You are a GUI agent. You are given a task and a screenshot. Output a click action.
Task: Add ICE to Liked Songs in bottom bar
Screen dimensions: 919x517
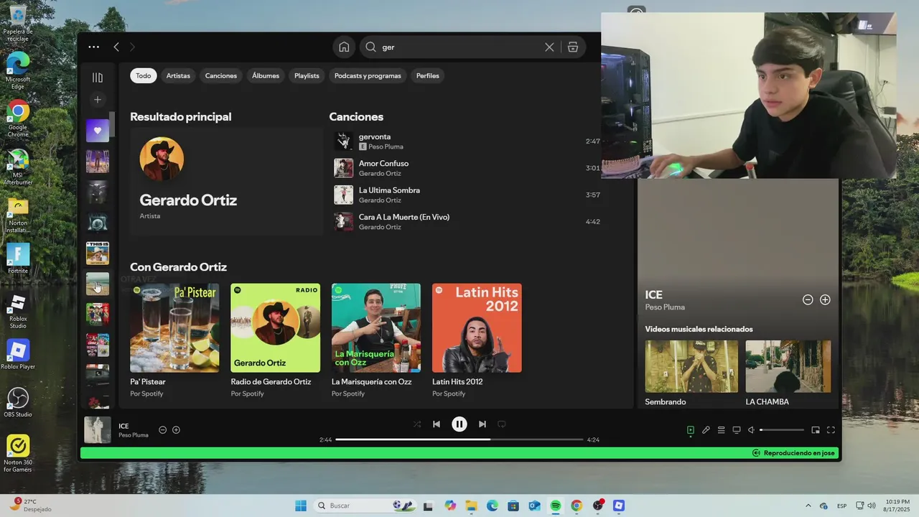click(x=176, y=429)
